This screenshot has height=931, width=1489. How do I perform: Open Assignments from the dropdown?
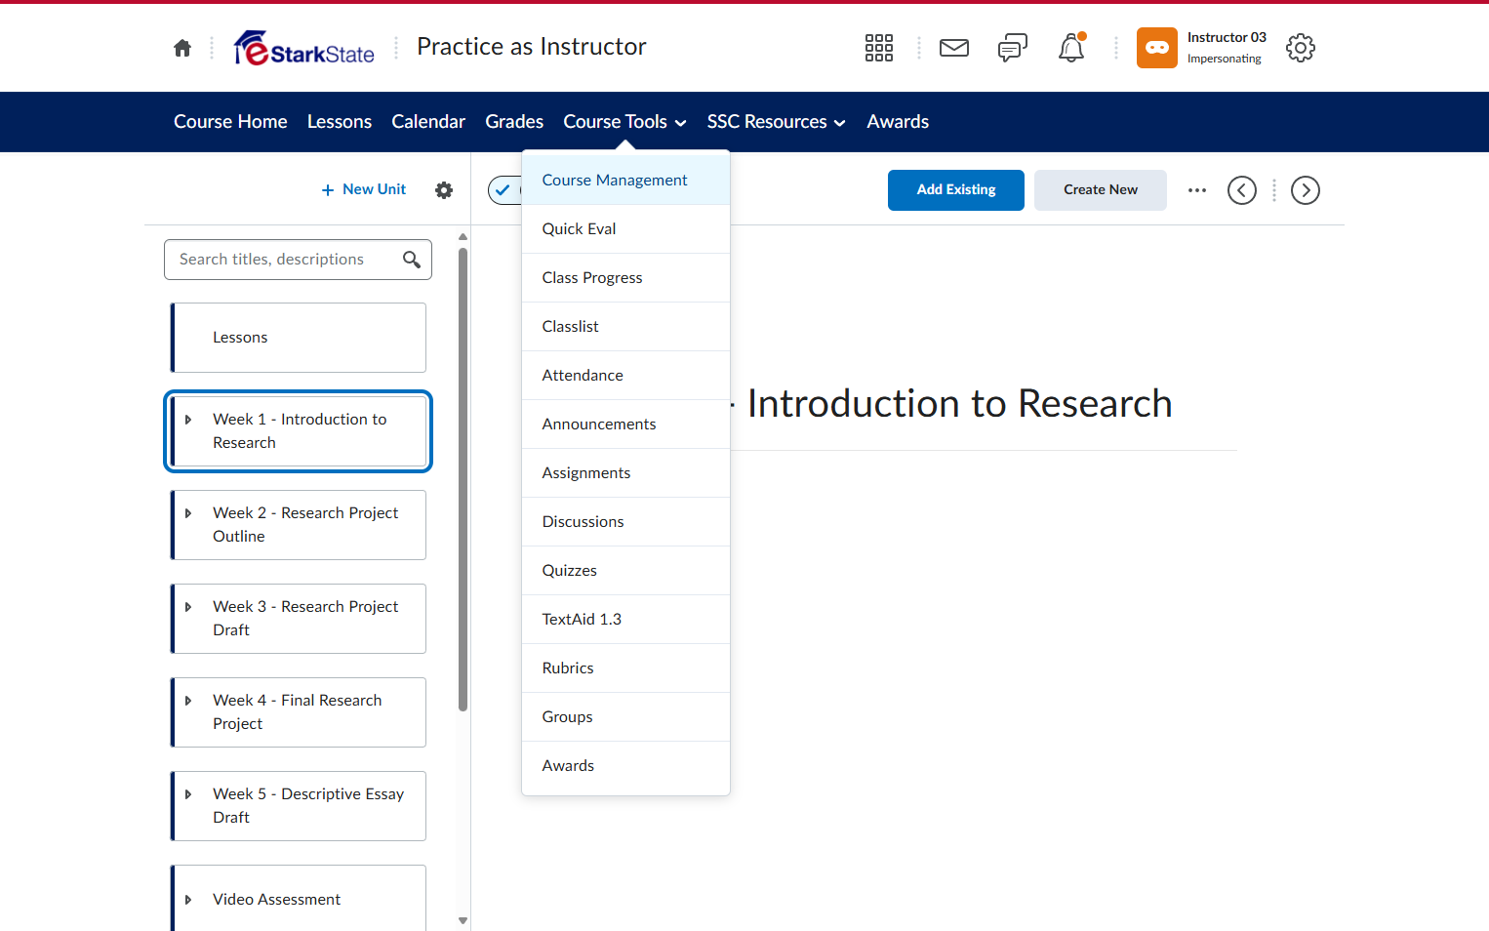625,473
